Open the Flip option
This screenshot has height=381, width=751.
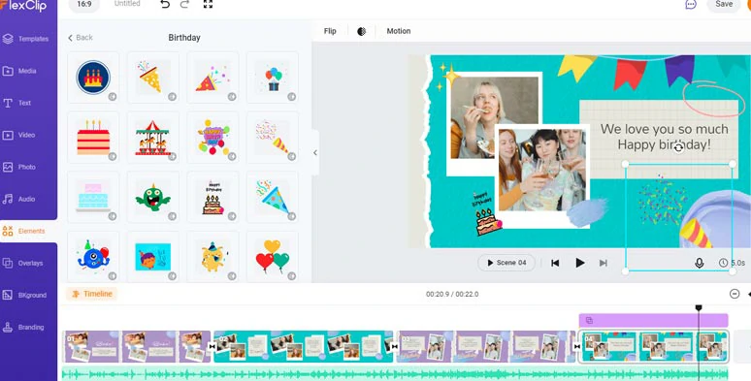[330, 31]
